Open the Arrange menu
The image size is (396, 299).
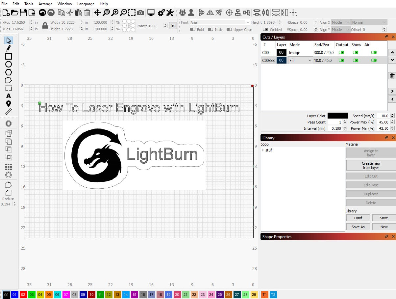(45, 4)
